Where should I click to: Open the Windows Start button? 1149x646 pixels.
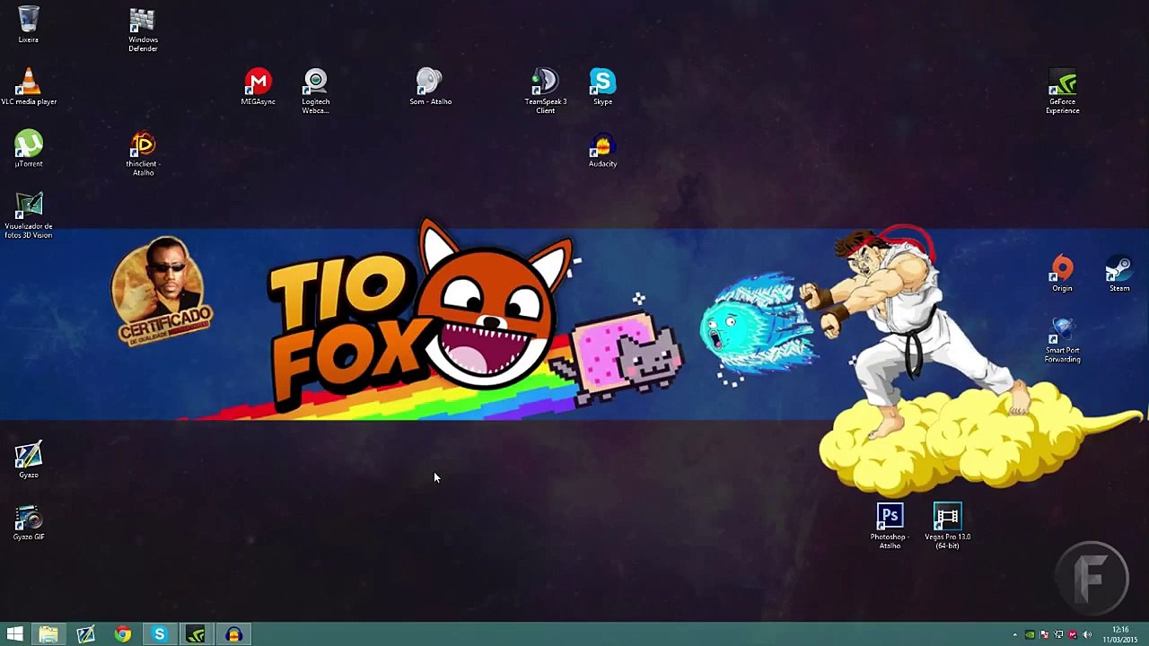coord(14,635)
